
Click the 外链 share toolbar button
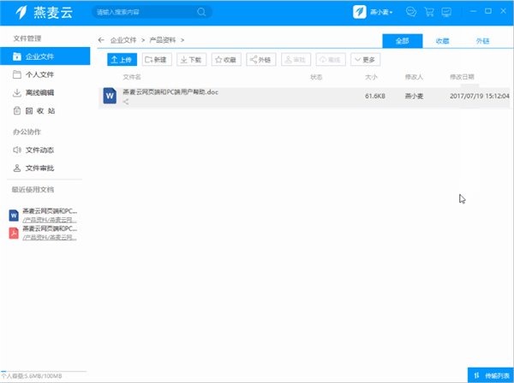[x=261, y=60]
